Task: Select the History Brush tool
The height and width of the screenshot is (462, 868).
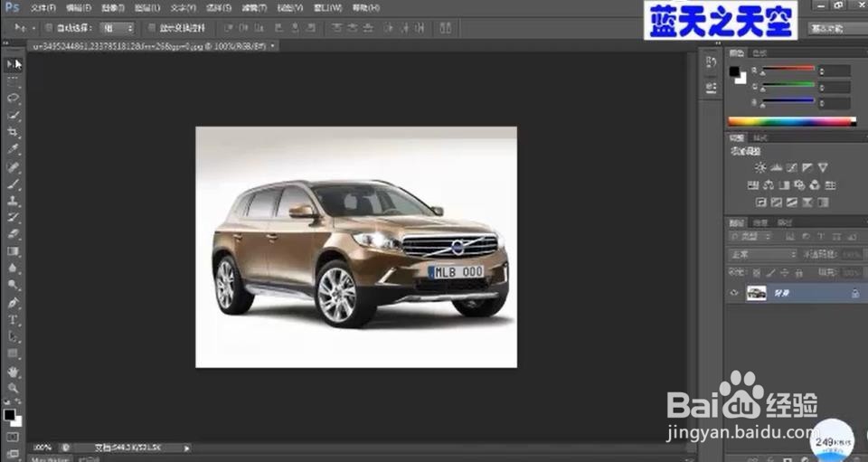Action: click(x=14, y=218)
